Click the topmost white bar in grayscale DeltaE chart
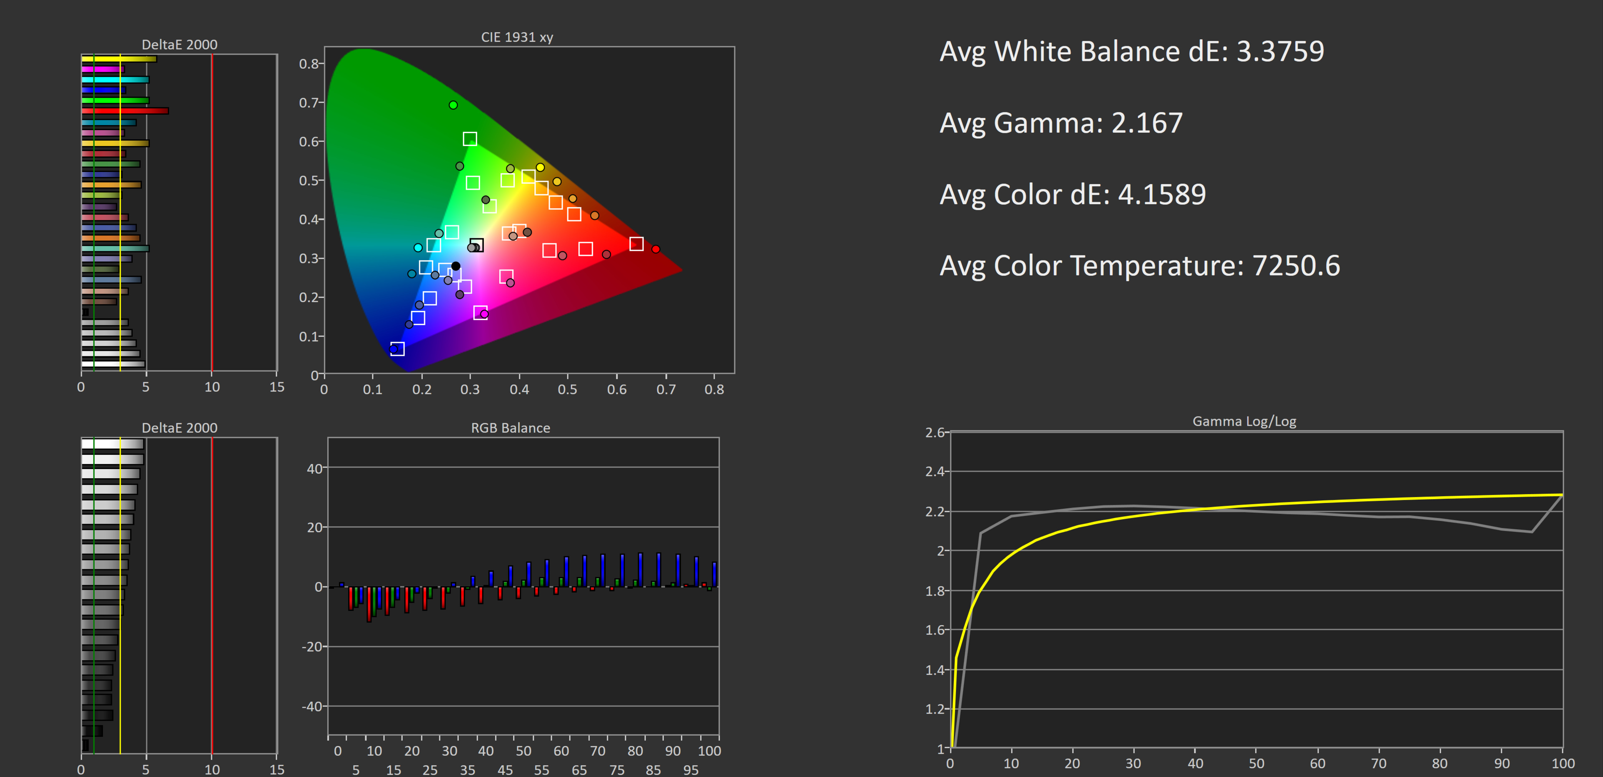 click(x=112, y=444)
